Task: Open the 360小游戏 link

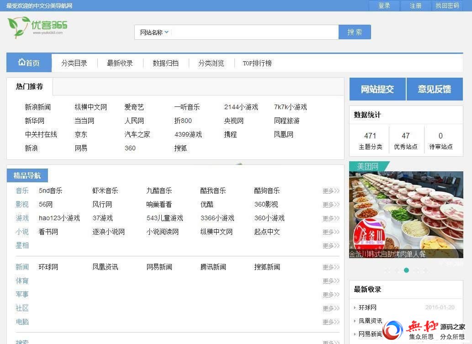Action: (x=270, y=218)
